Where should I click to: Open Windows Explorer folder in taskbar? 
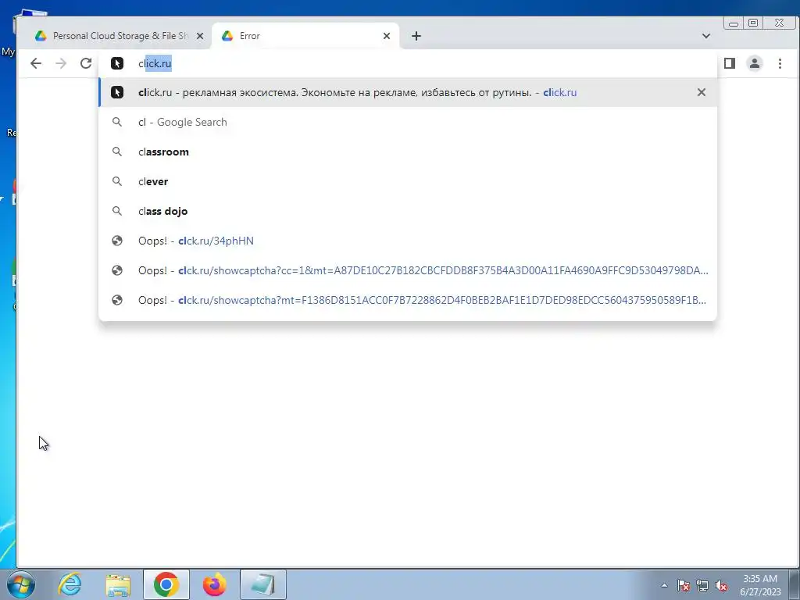tap(118, 584)
